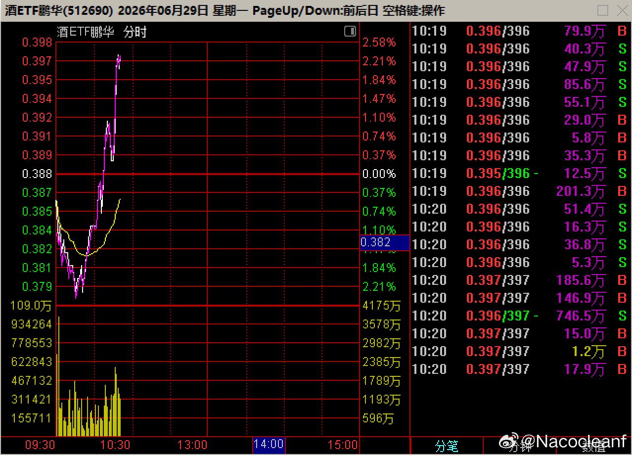Click the 596万 amount axis label
This screenshot has height=455, width=632.
(378, 418)
